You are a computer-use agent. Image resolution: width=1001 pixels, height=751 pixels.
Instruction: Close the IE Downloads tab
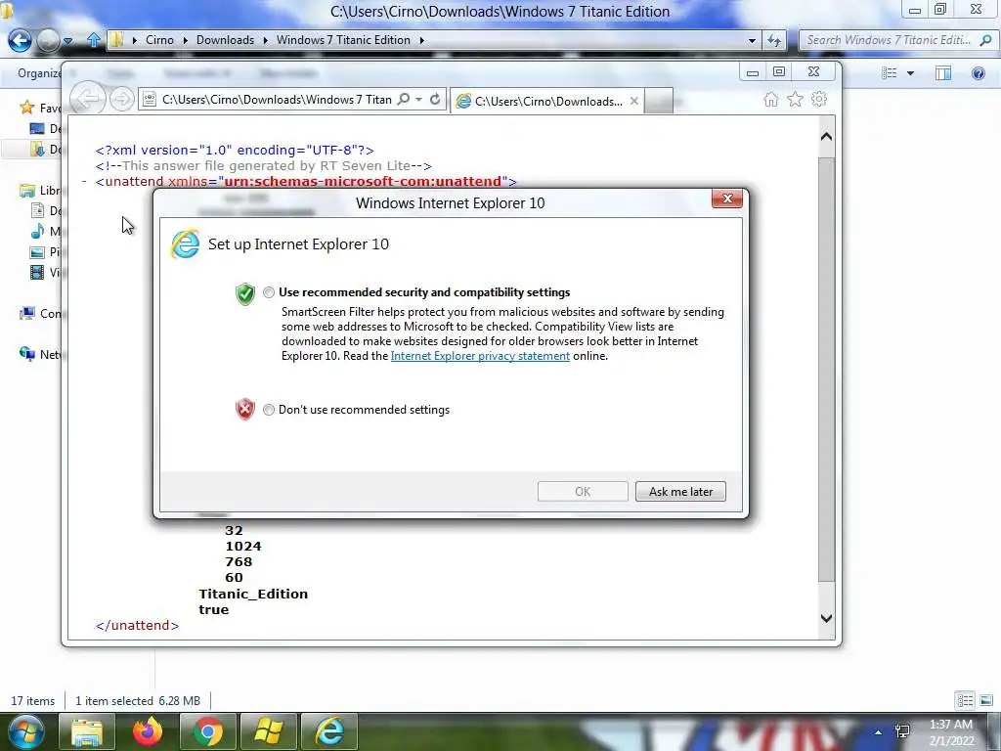[x=633, y=101]
